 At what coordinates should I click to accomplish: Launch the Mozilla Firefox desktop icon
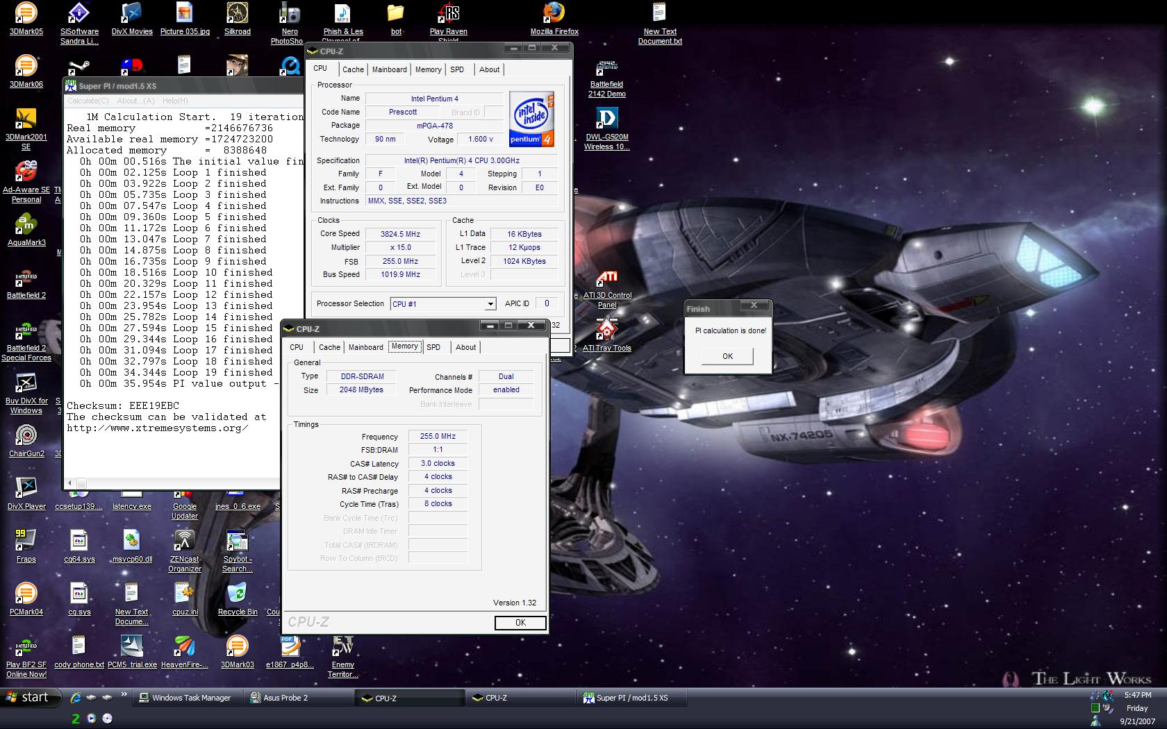(554, 19)
